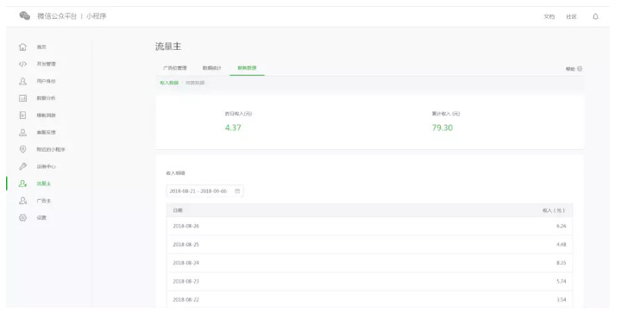Select the 结算数据 sub-tab
The width and height of the screenshot is (621, 324).
[195, 83]
